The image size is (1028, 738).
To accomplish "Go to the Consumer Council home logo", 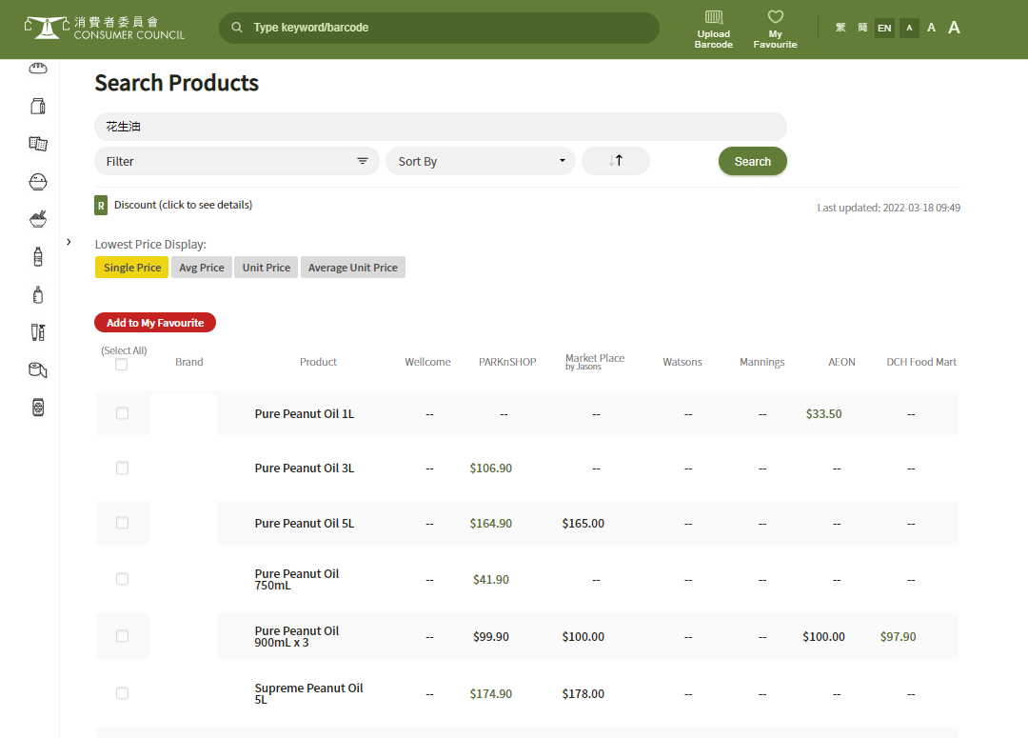I will (105, 28).
